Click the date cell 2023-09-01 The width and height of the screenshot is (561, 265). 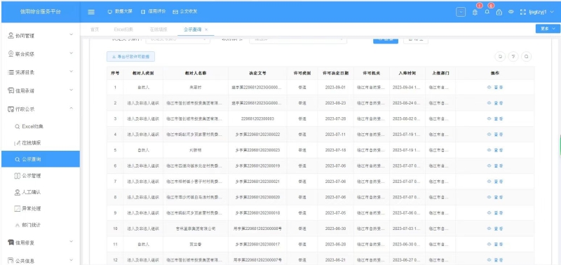point(336,87)
